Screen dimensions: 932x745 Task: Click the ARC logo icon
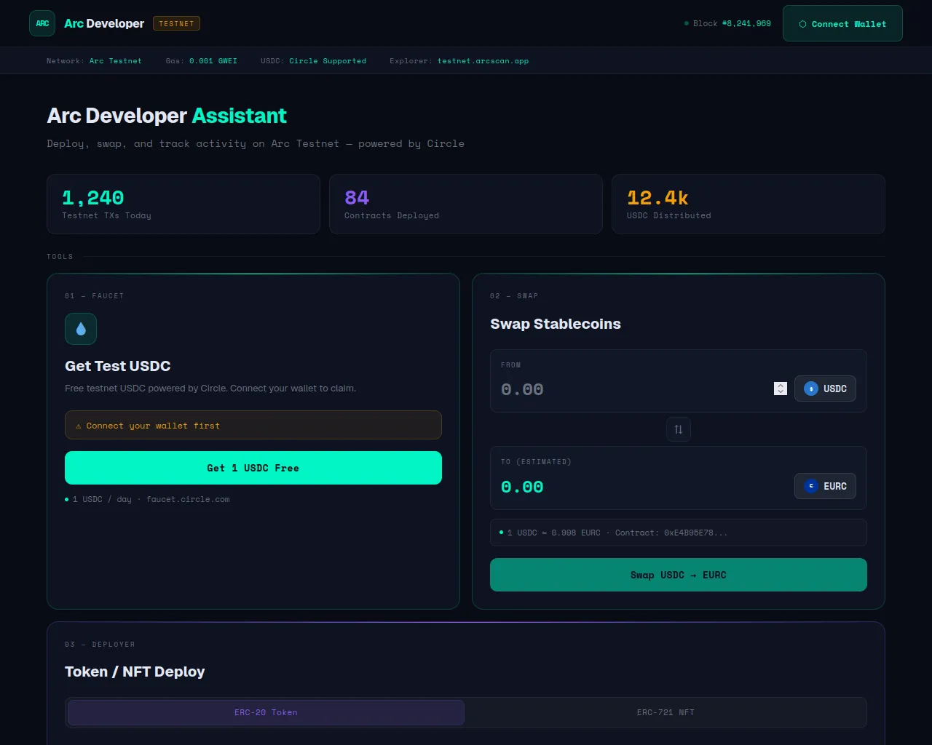coord(42,23)
